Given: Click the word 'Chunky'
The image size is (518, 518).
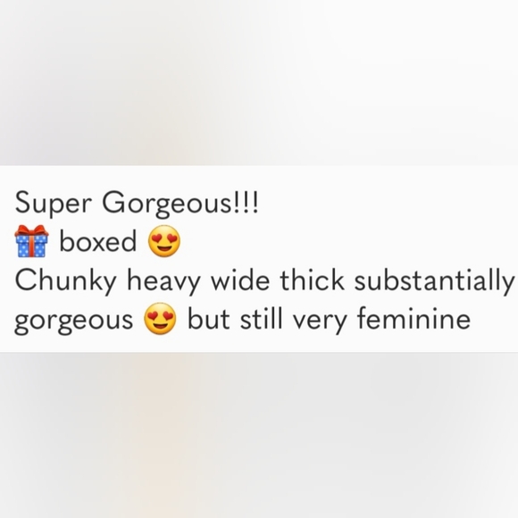Looking at the screenshot, I should click(66, 281).
